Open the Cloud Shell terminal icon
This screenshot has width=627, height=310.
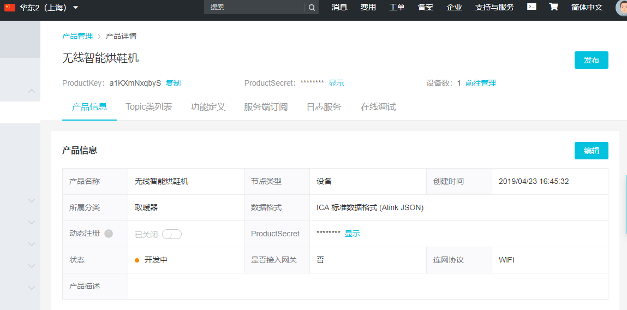(x=532, y=7)
